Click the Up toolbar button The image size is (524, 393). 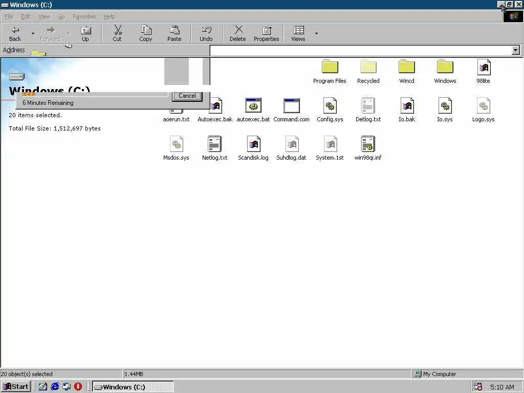[x=85, y=33]
